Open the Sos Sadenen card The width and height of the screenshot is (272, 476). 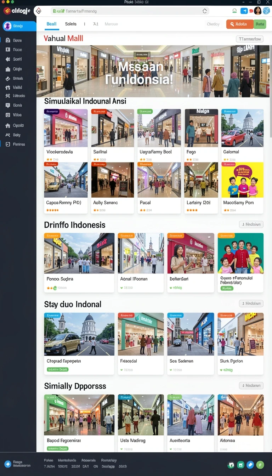[x=191, y=344]
